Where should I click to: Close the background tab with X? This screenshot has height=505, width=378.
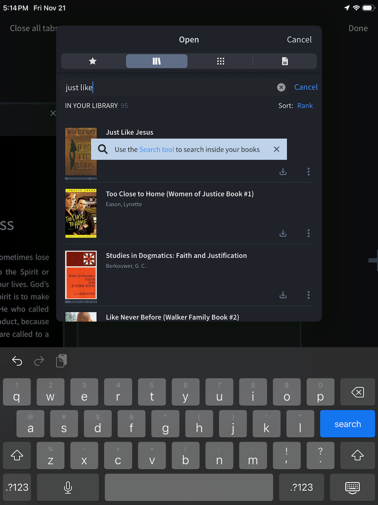53,113
